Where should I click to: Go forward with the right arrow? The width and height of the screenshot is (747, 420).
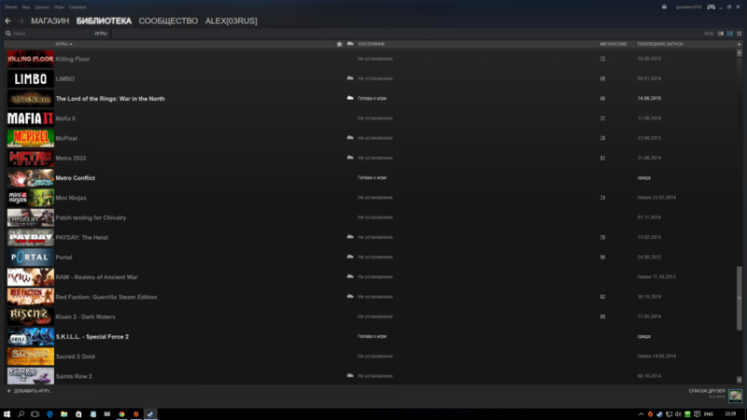21,21
